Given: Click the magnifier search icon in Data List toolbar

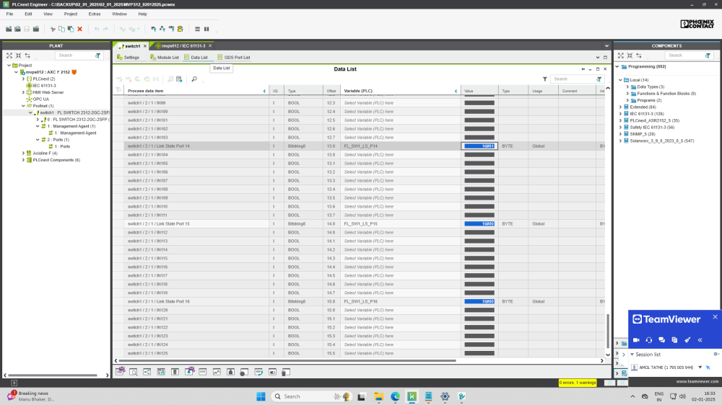Looking at the screenshot, I should coord(194,79).
